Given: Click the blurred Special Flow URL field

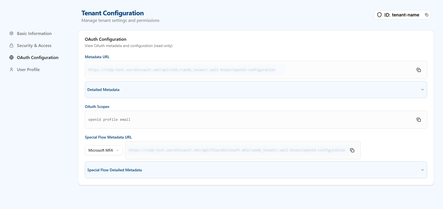Looking at the screenshot, I should [x=243, y=150].
